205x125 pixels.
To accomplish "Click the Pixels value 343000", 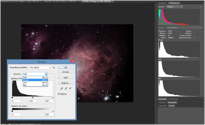I will (170, 38).
